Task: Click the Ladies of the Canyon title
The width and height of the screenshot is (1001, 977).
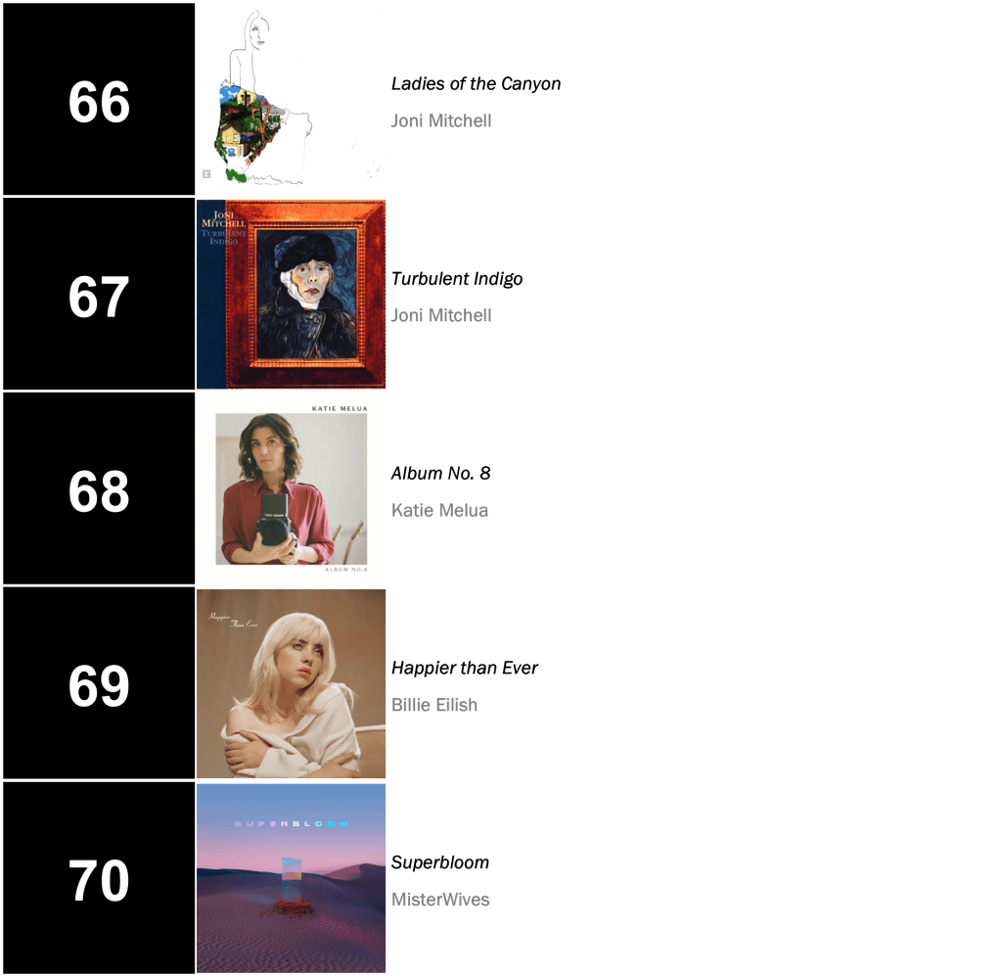Action: 476,83
